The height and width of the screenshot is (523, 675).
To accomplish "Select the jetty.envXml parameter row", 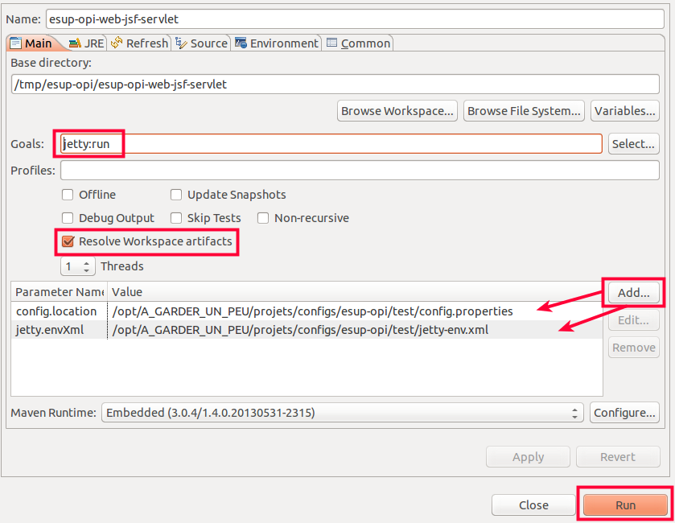I will 306,330.
